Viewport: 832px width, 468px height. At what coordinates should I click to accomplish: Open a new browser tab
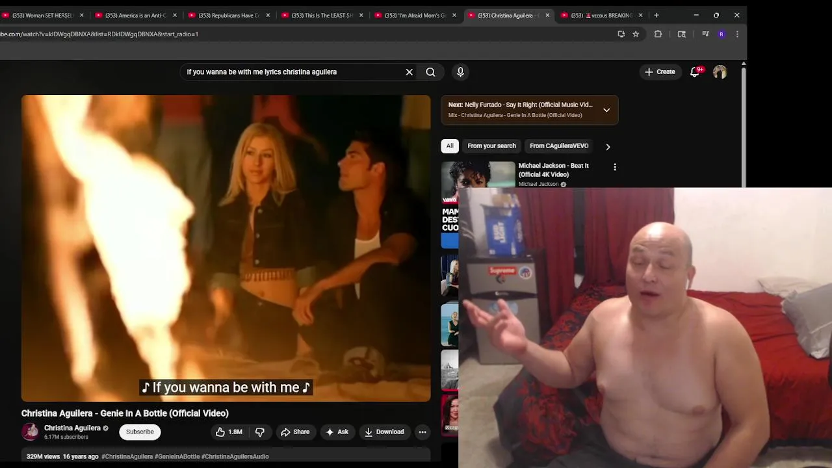656,15
